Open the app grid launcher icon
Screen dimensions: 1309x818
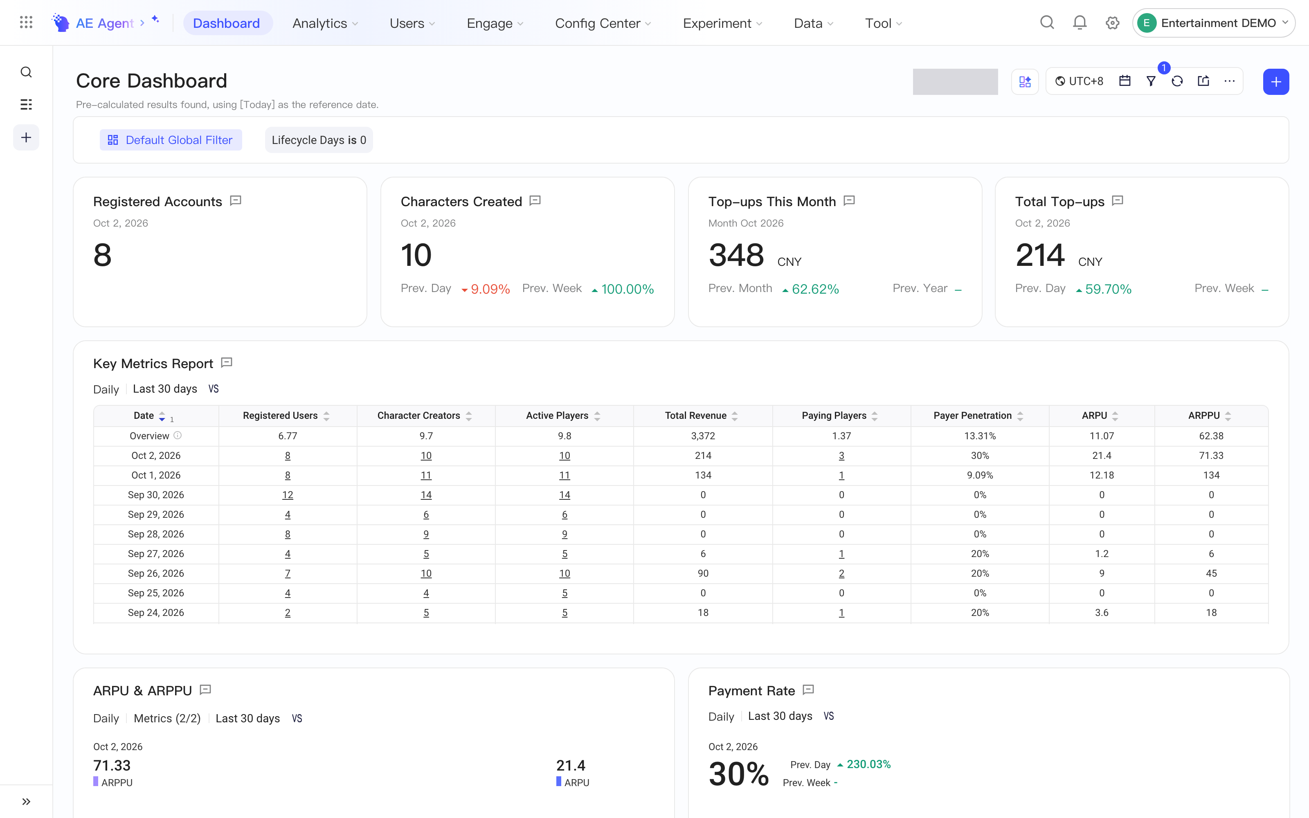(26, 22)
